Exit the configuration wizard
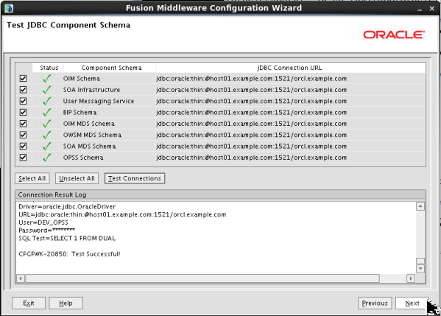 coord(29,303)
